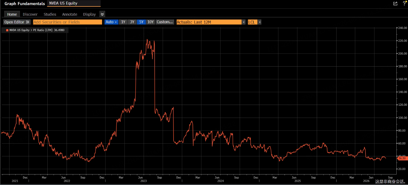The image size is (408, 185).
Task: Open the Display tab
Action: tap(89, 14)
